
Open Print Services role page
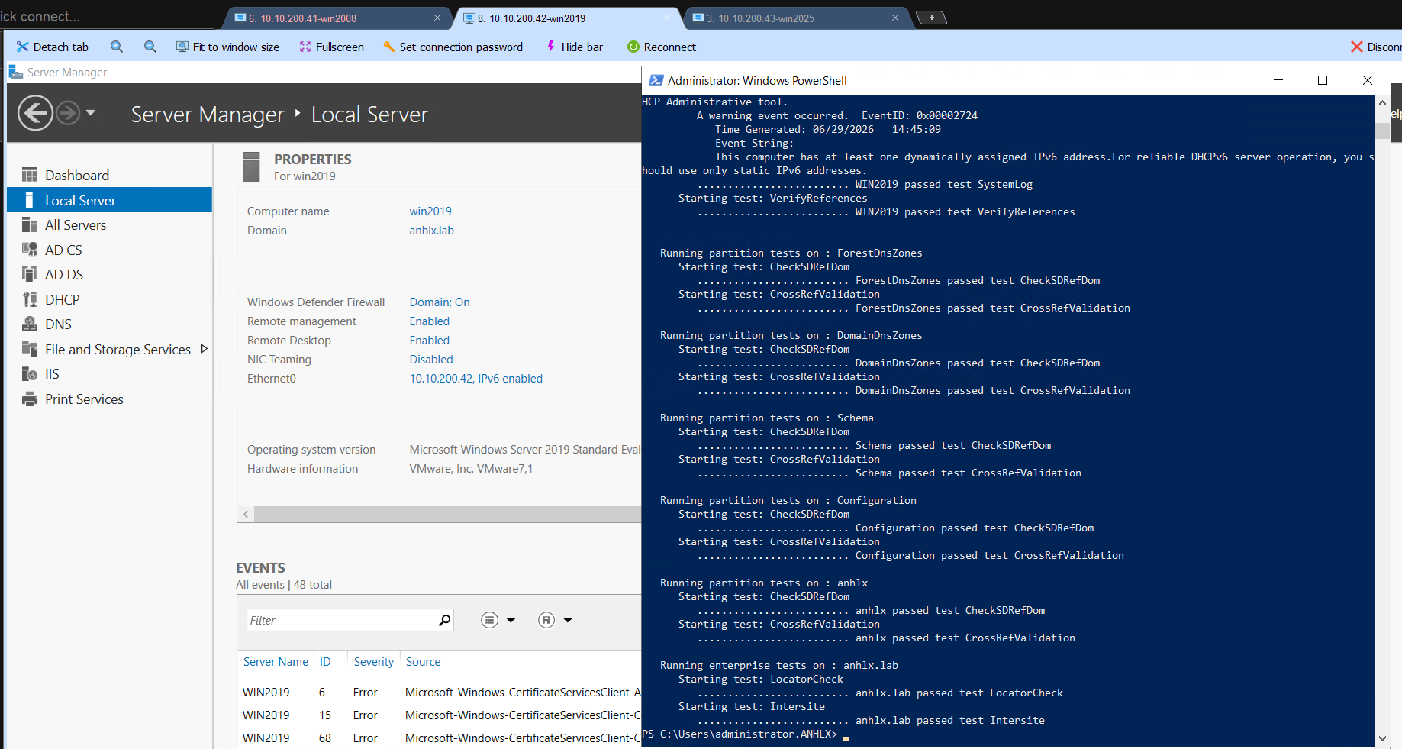[x=109, y=399]
